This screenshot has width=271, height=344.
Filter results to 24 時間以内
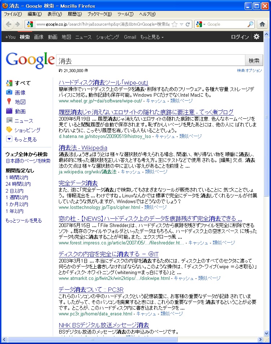click(x=18, y=184)
